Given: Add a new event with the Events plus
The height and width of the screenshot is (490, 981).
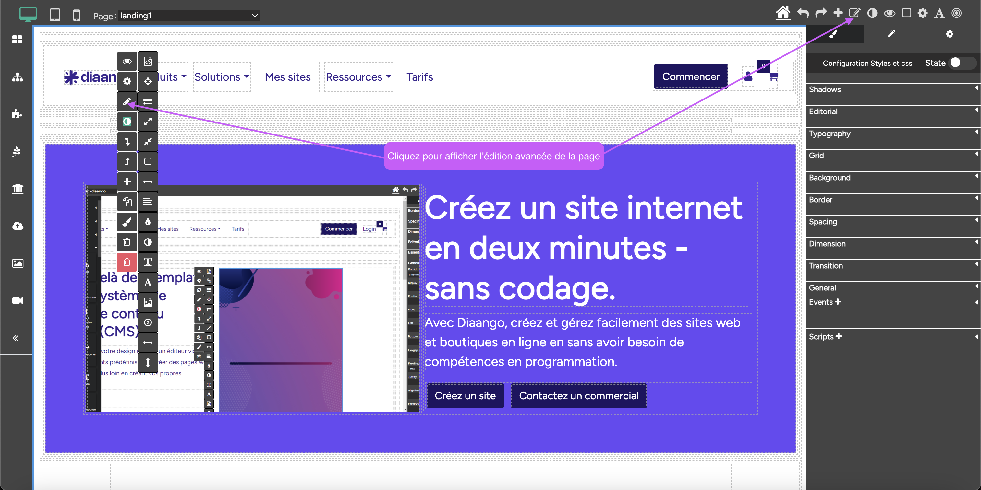Looking at the screenshot, I should [x=838, y=302].
